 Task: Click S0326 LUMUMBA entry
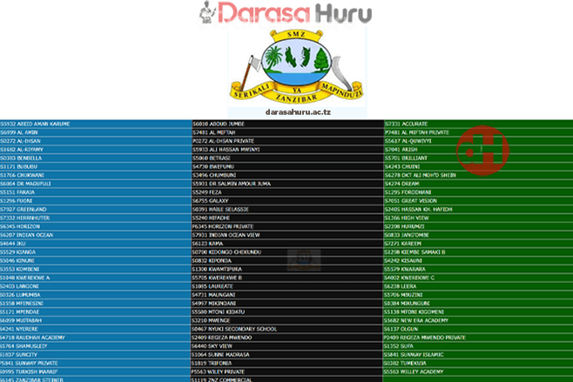[x=21, y=295]
